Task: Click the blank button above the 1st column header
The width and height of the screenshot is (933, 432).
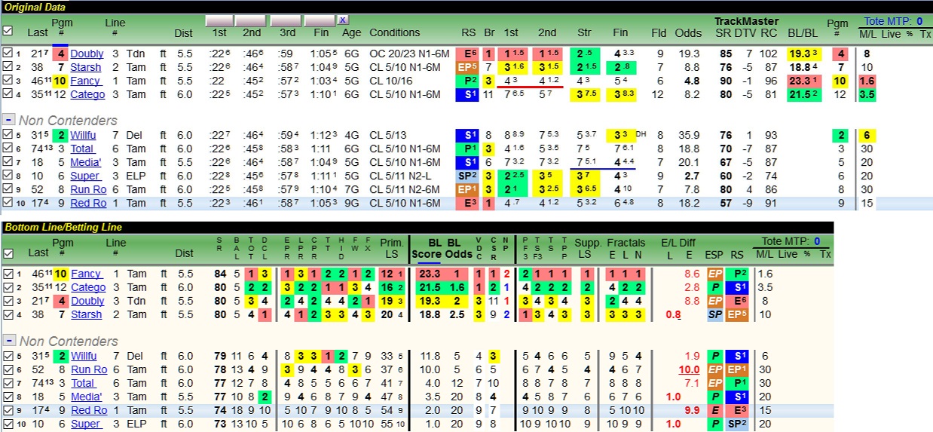Action: [219, 20]
